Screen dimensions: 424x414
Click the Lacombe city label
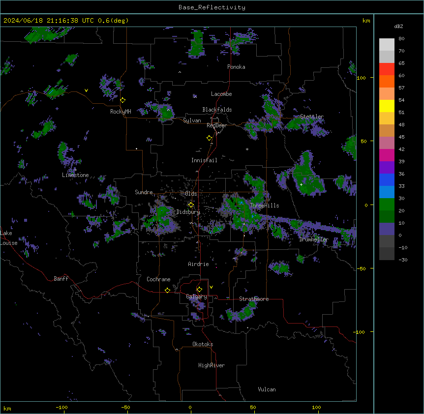(221, 94)
